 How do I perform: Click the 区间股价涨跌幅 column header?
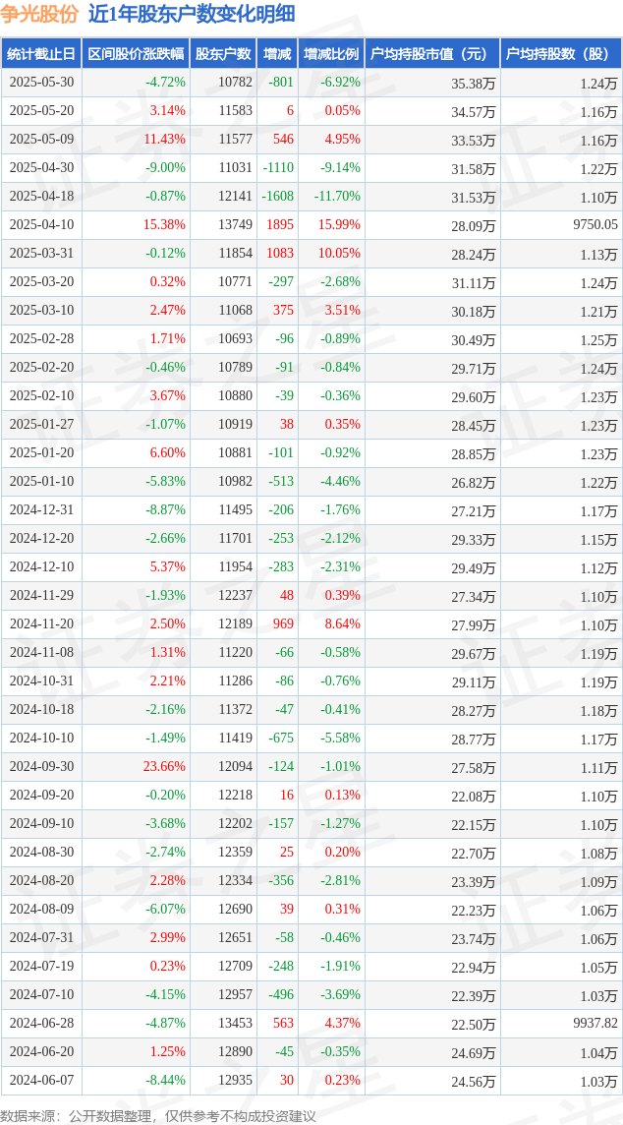[137, 54]
